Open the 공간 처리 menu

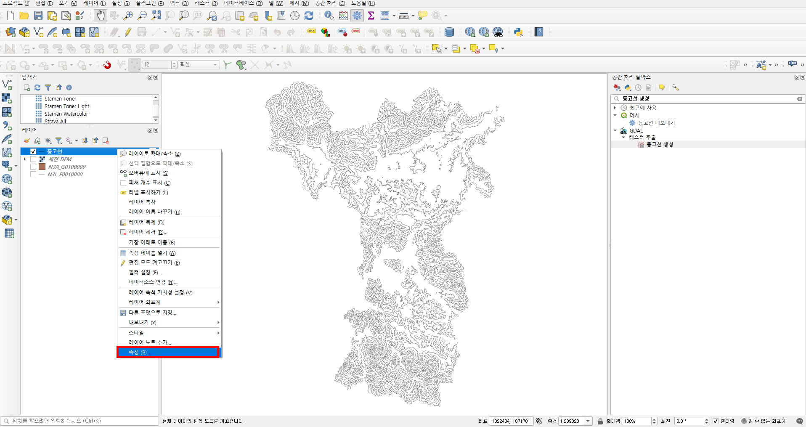click(330, 3)
